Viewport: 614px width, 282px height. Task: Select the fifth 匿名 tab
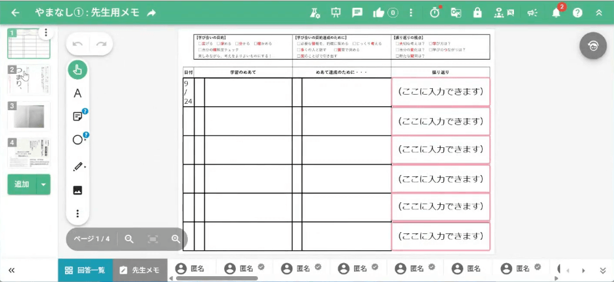415,268
